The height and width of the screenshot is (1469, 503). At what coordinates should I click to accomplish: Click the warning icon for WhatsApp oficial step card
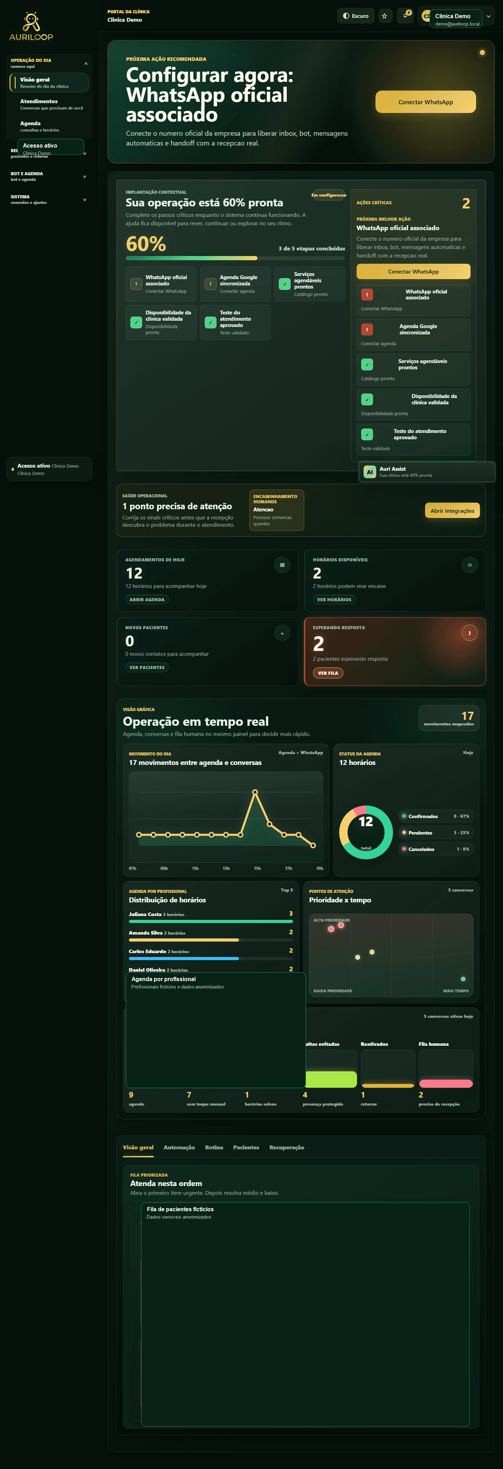click(x=136, y=283)
